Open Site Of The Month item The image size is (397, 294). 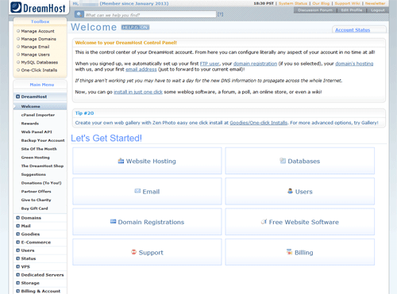click(x=39, y=149)
